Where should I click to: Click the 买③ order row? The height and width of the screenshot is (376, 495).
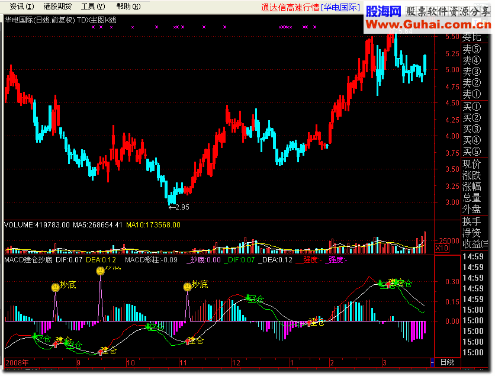[x=472, y=129]
